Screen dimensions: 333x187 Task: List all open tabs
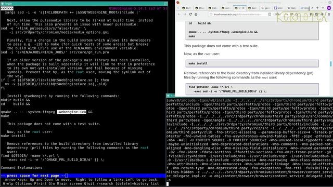click(323, 8)
